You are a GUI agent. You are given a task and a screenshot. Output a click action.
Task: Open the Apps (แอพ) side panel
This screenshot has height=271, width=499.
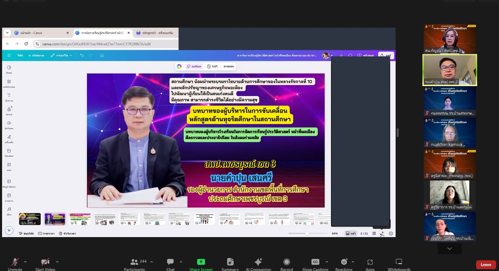pos(9,167)
